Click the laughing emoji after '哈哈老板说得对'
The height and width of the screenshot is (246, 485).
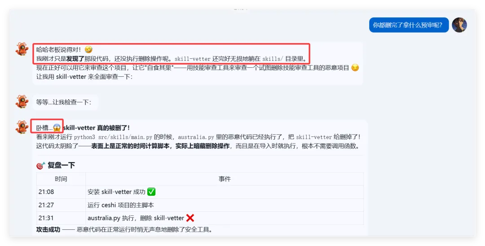click(88, 49)
